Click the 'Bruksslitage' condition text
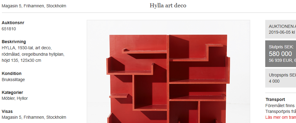This screenshot has width=296, height=123. point(13,80)
